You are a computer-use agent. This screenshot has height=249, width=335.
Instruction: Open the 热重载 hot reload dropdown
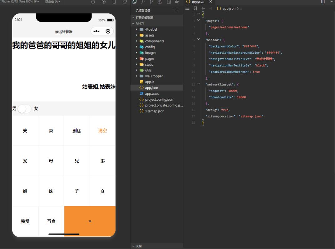[x=52, y=2]
